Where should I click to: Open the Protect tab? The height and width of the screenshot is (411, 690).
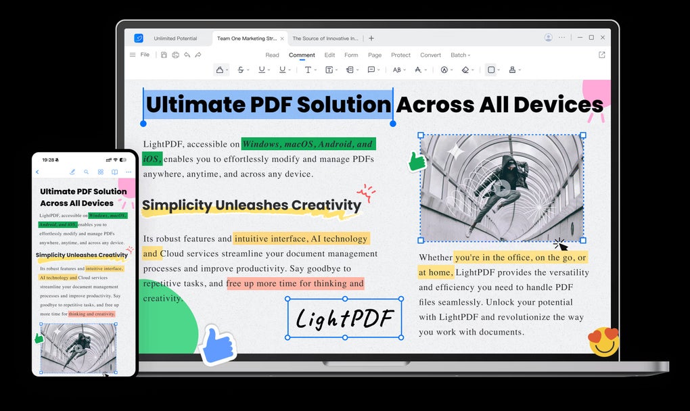click(400, 55)
